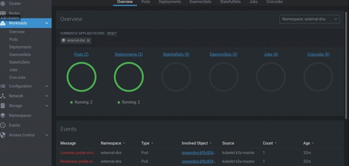Open the DaemonSets (0) link
The width and height of the screenshot is (349, 166).
(224, 54)
